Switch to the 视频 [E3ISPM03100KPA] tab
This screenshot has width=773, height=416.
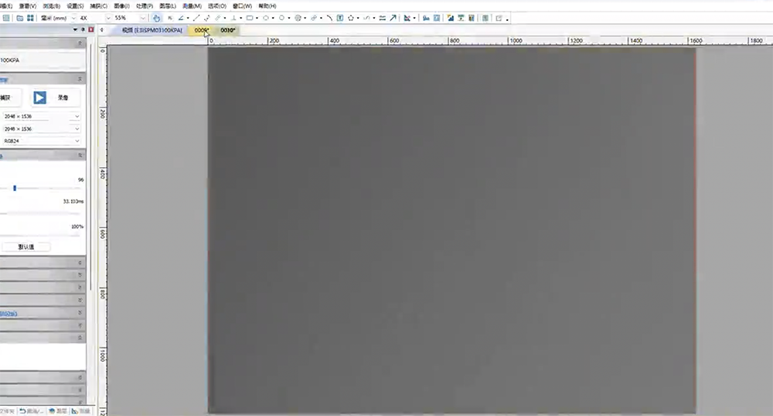(x=152, y=30)
